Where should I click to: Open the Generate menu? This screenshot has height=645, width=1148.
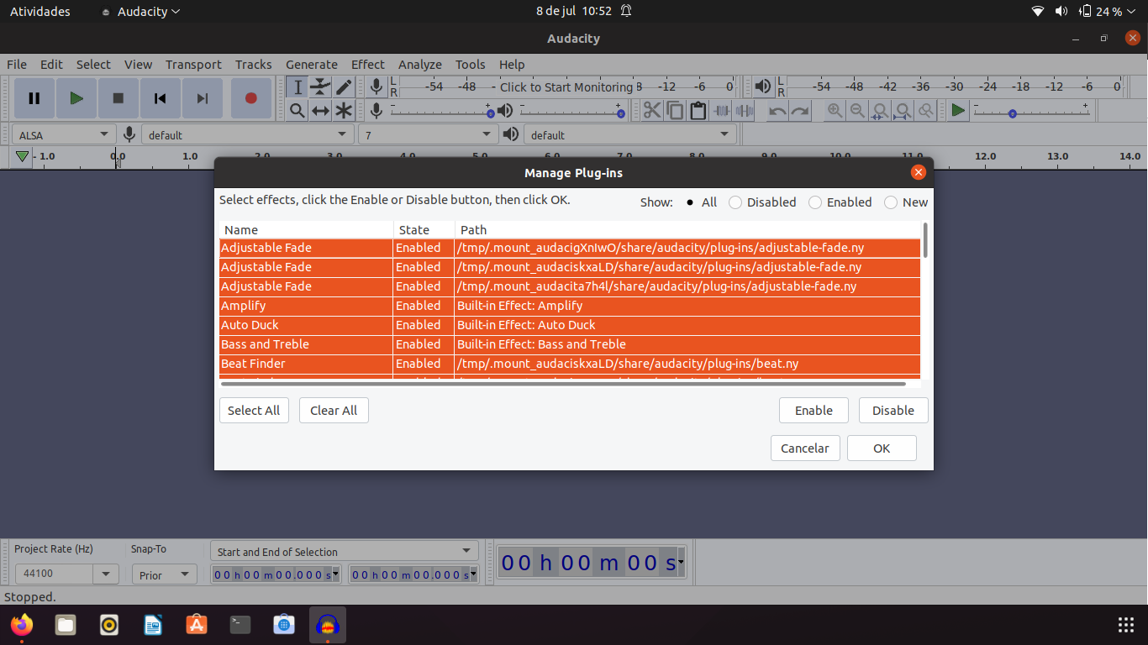coord(311,65)
